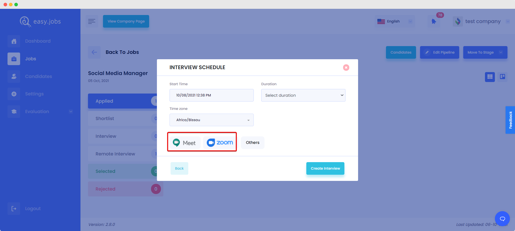Switch to board view icon
The width and height of the screenshot is (515, 231).
pos(502,77)
